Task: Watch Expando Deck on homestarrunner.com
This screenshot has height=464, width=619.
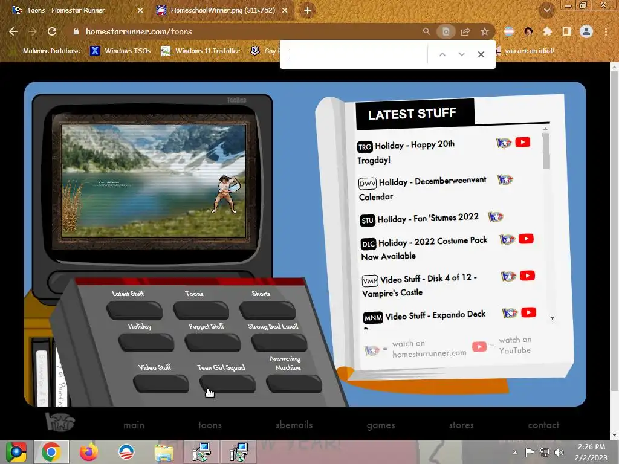Action: click(510, 314)
